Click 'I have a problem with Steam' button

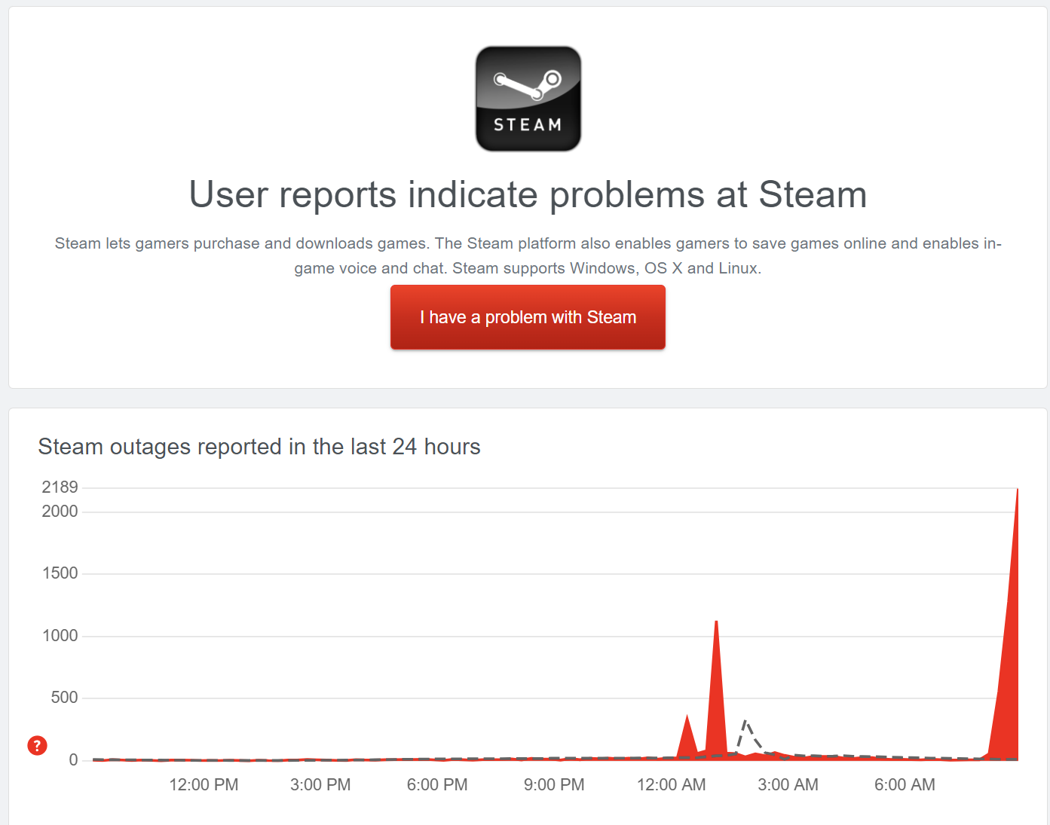point(528,317)
